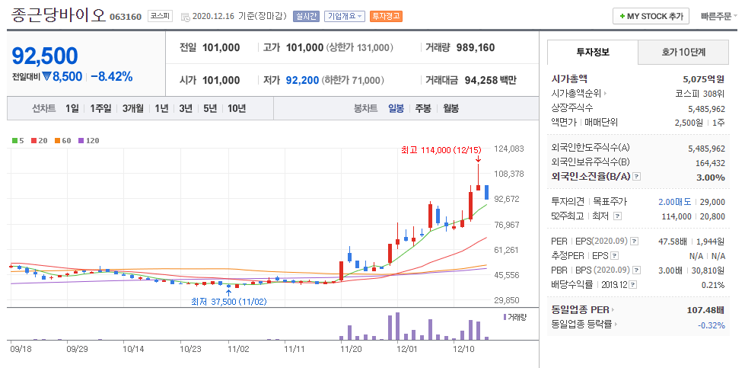Click the 최저 37,500 (11/02) chart marker

pyautogui.click(x=228, y=302)
